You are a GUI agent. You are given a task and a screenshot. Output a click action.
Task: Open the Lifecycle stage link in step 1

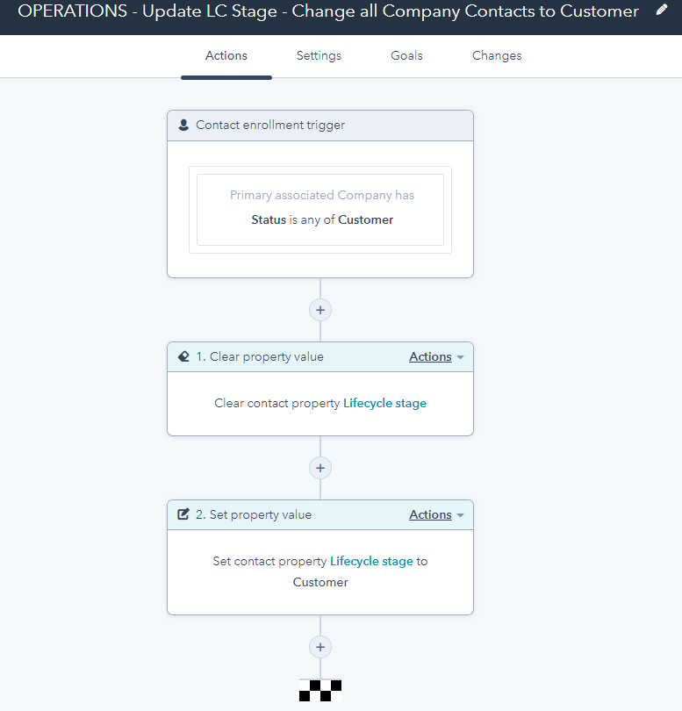pyautogui.click(x=384, y=403)
